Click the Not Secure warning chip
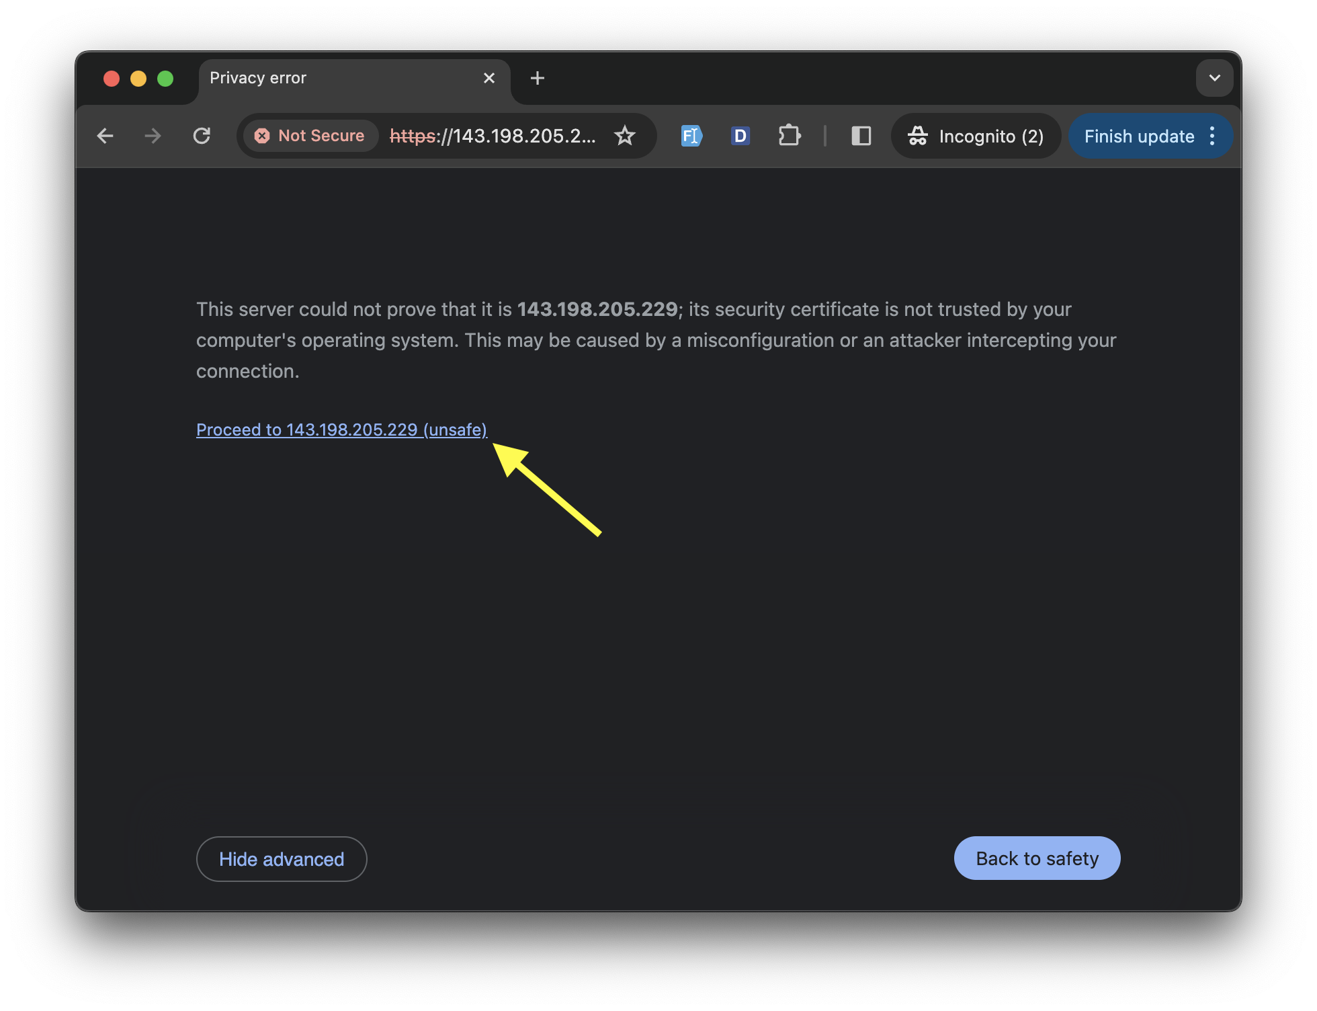The height and width of the screenshot is (1011, 1317). [310, 136]
